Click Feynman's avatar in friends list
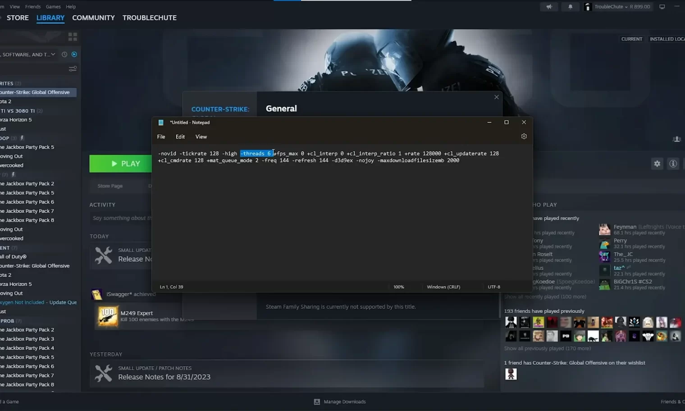This screenshot has width=685, height=411. tap(604, 229)
